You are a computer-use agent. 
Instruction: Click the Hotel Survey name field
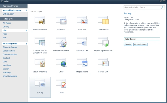pyautogui.click(x=142, y=39)
